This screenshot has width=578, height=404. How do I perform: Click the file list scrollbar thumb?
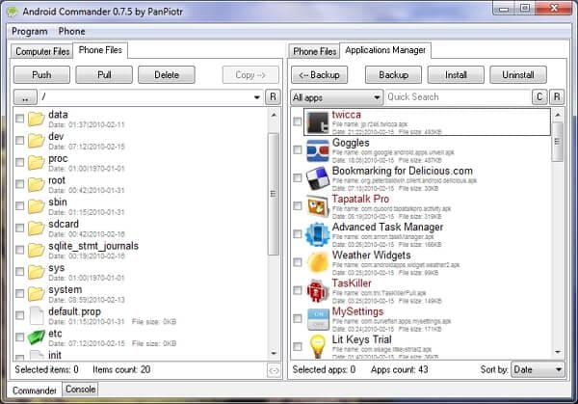[x=274, y=194]
